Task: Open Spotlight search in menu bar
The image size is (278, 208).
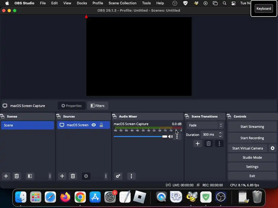Action: click(225, 3)
